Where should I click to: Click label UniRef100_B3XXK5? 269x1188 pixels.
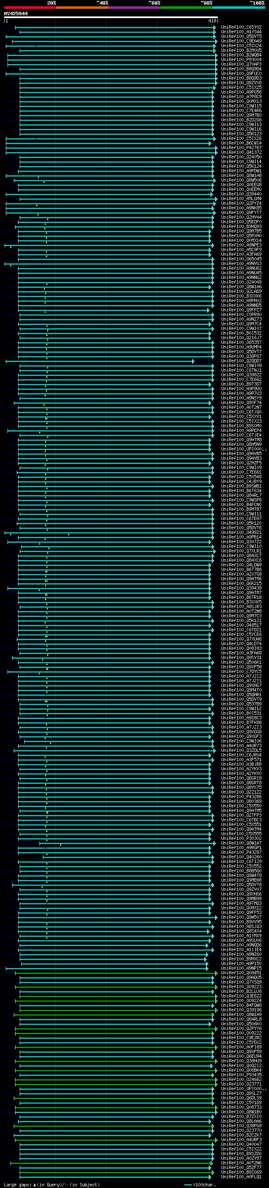[x=241, y=602]
